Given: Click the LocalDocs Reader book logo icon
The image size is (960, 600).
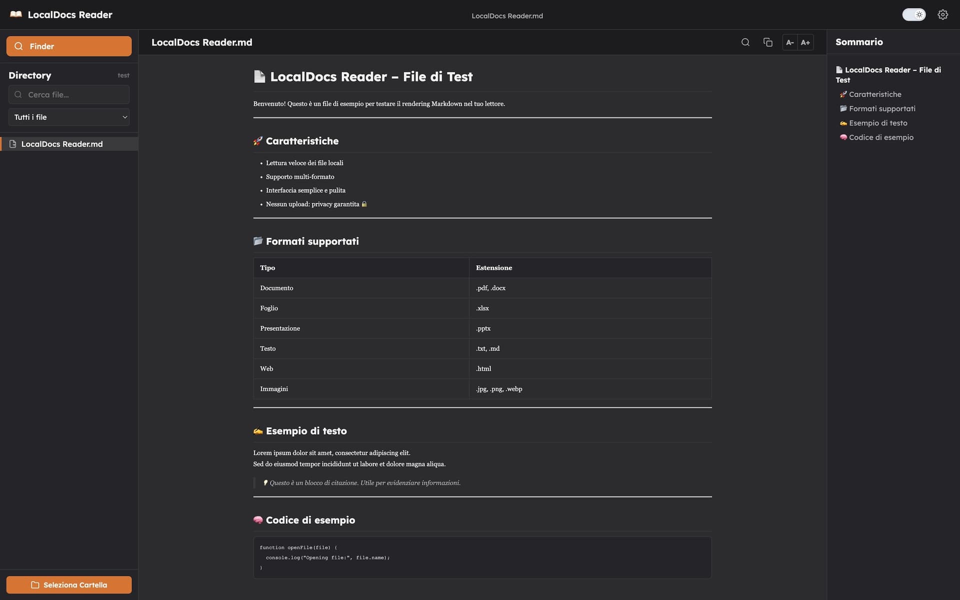Looking at the screenshot, I should coord(16,14).
